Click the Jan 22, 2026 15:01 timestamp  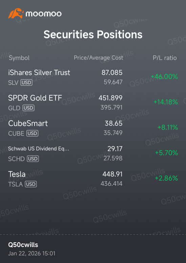click(32, 253)
